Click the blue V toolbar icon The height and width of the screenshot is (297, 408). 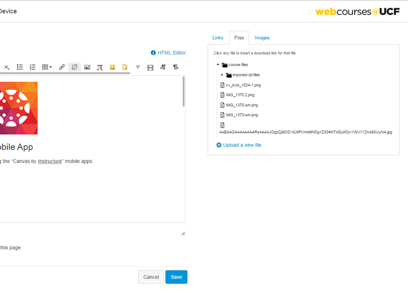coord(138,67)
